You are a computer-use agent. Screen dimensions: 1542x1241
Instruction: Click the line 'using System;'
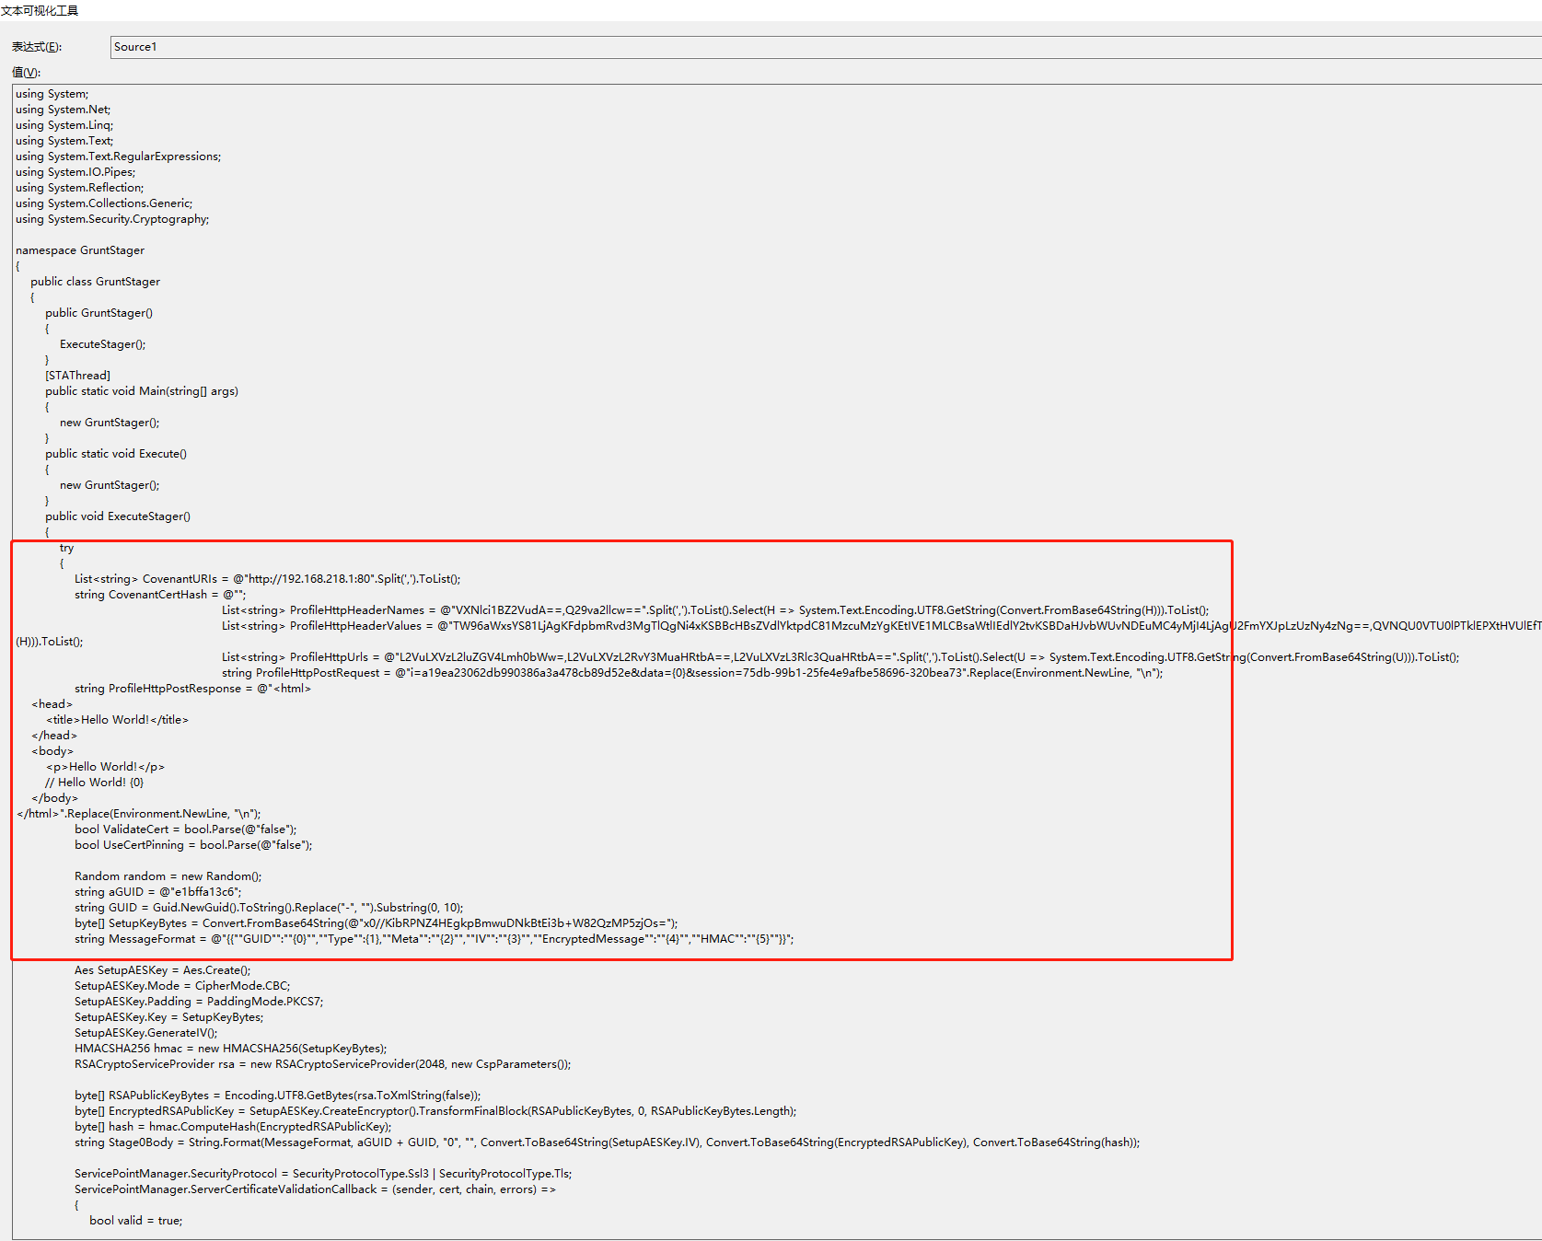pos(52,94)
